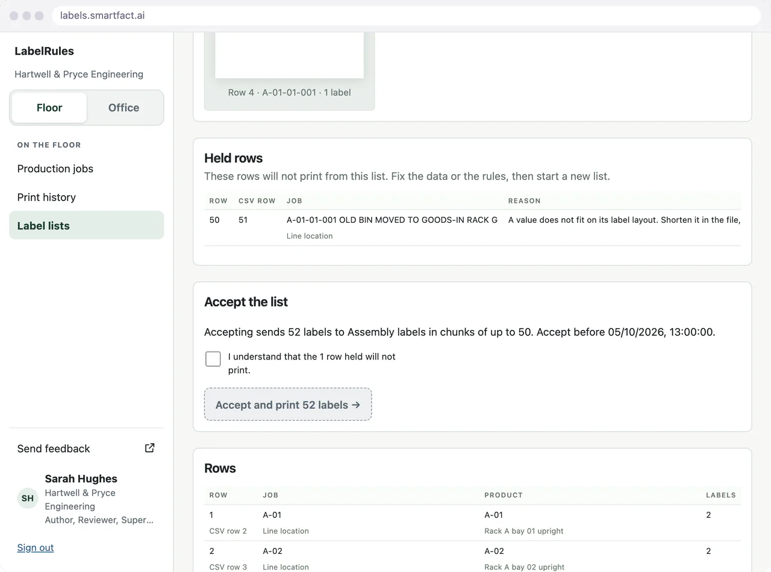The image size is (771, 572).
Task: Click the LABELS column header
Action: click(x=721, y=495)
